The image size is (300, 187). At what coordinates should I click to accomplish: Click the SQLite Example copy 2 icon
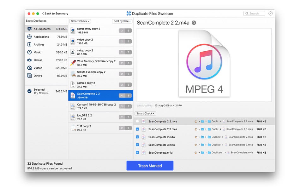pyautogui.click(x=73, y=74)
